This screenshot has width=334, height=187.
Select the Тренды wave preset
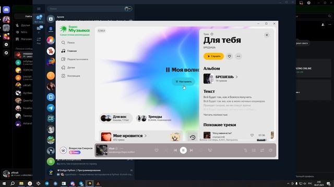coord(154,118)
